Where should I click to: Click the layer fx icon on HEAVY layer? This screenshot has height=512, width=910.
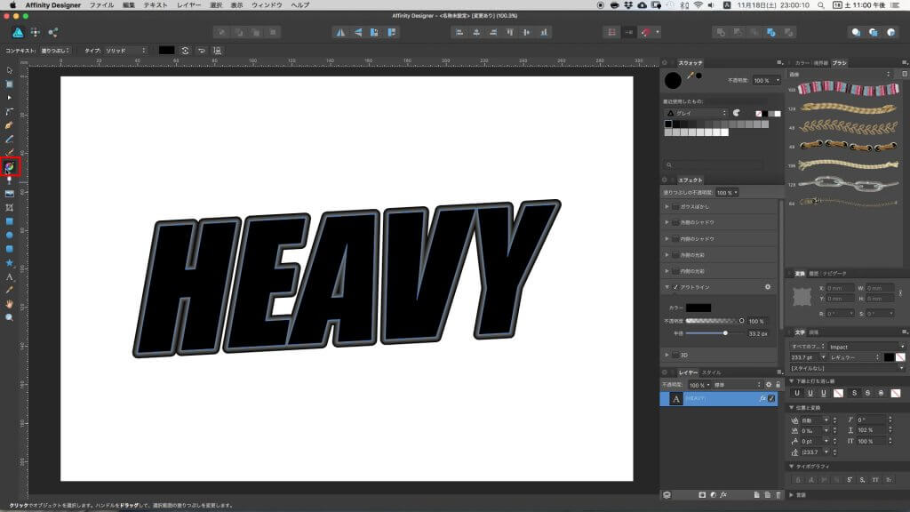[762, 398]
